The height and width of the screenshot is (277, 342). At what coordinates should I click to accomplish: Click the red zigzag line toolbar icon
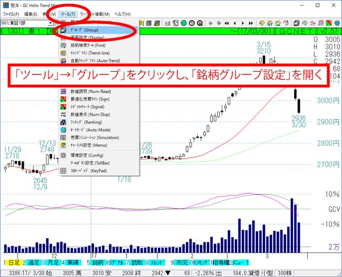(x=286, y=23)
